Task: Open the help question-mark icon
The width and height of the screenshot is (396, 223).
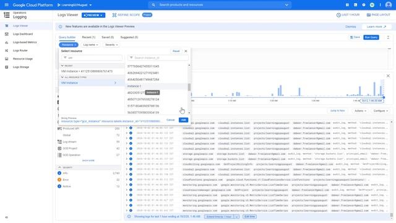Action: (364, 5)
